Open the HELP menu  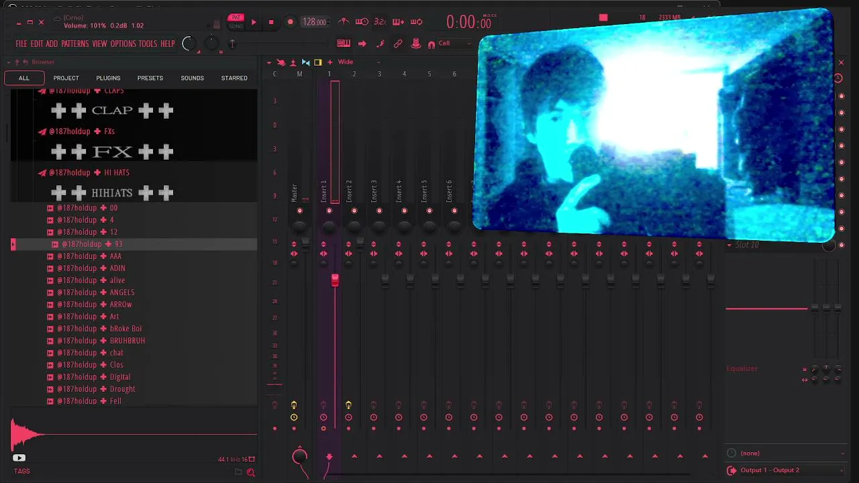pos(167,44)
